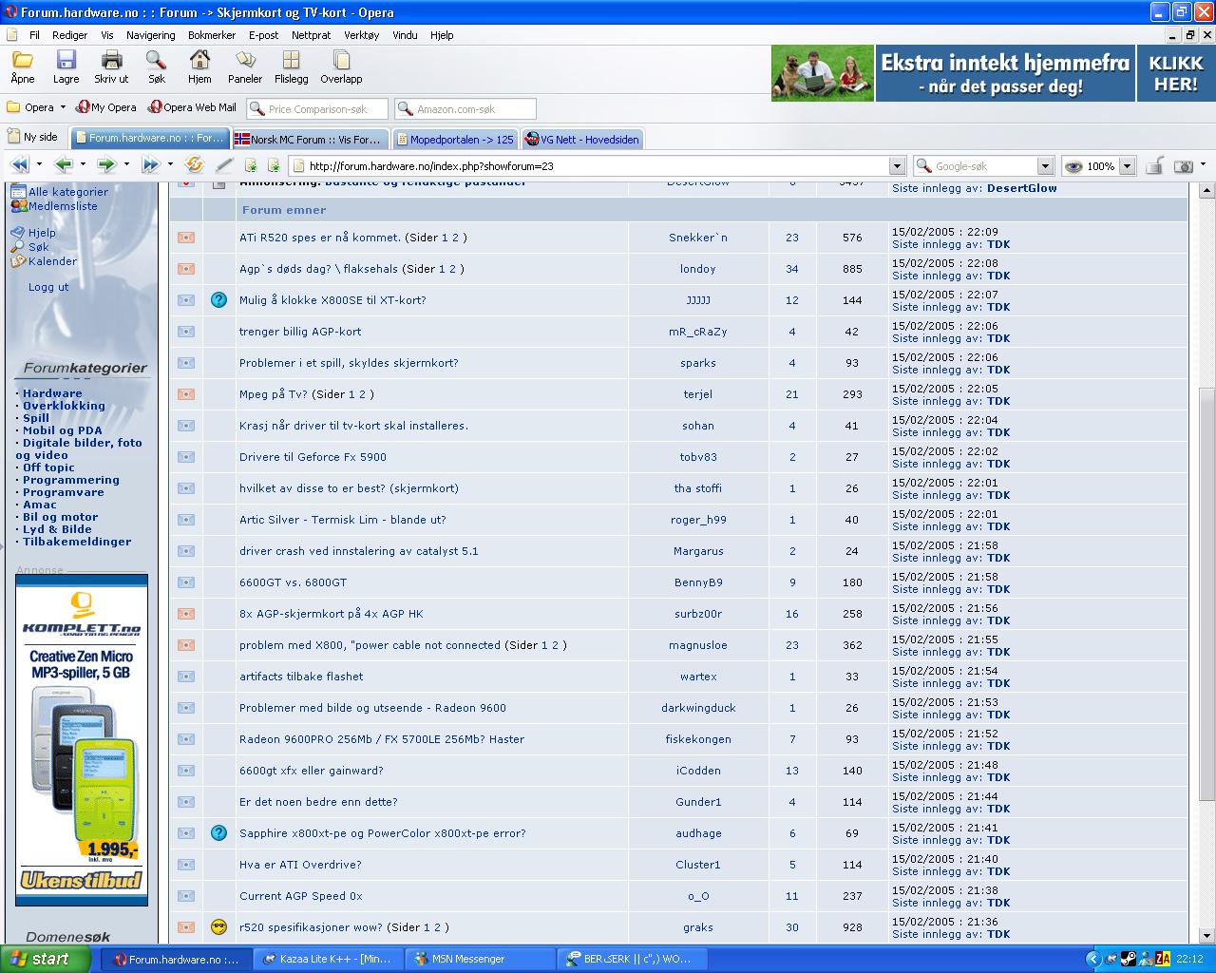1216x973 pixels.
Task: Click the Price Comparison-søk field
Action: tap(317, 109)
